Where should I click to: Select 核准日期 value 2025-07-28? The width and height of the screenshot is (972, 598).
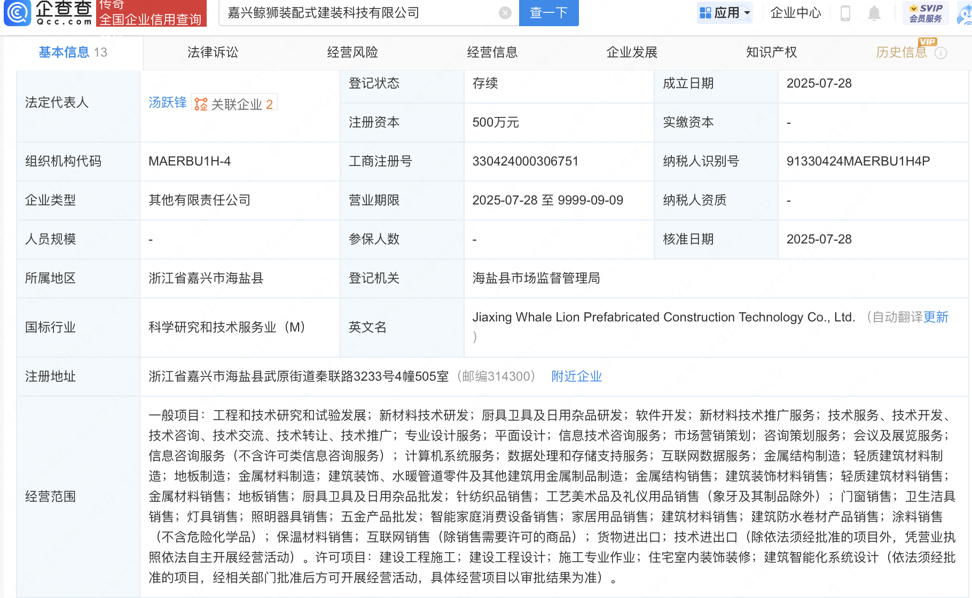pos(819,239)
